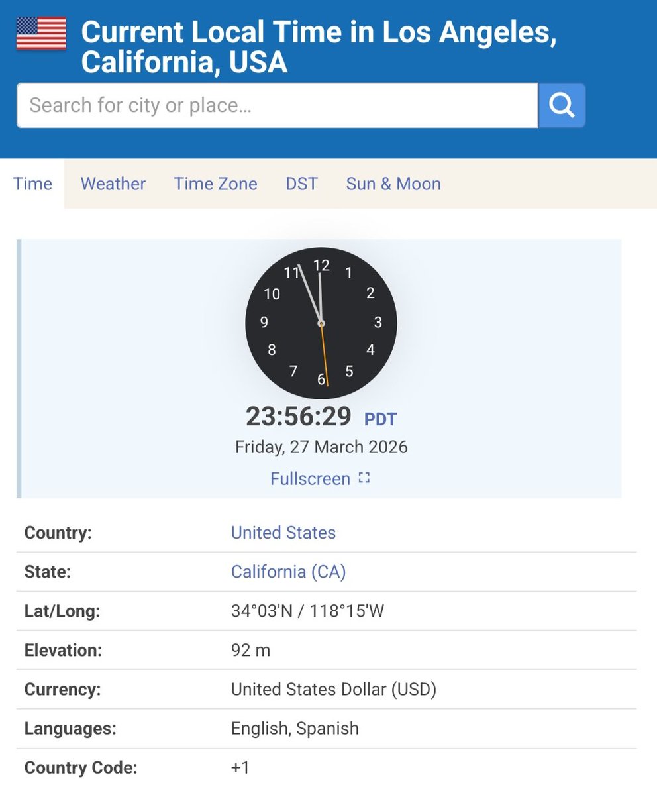Click the analog clock face
This screenshot has width=657, height=795.
pyautogui.click(x=321, y=323)
